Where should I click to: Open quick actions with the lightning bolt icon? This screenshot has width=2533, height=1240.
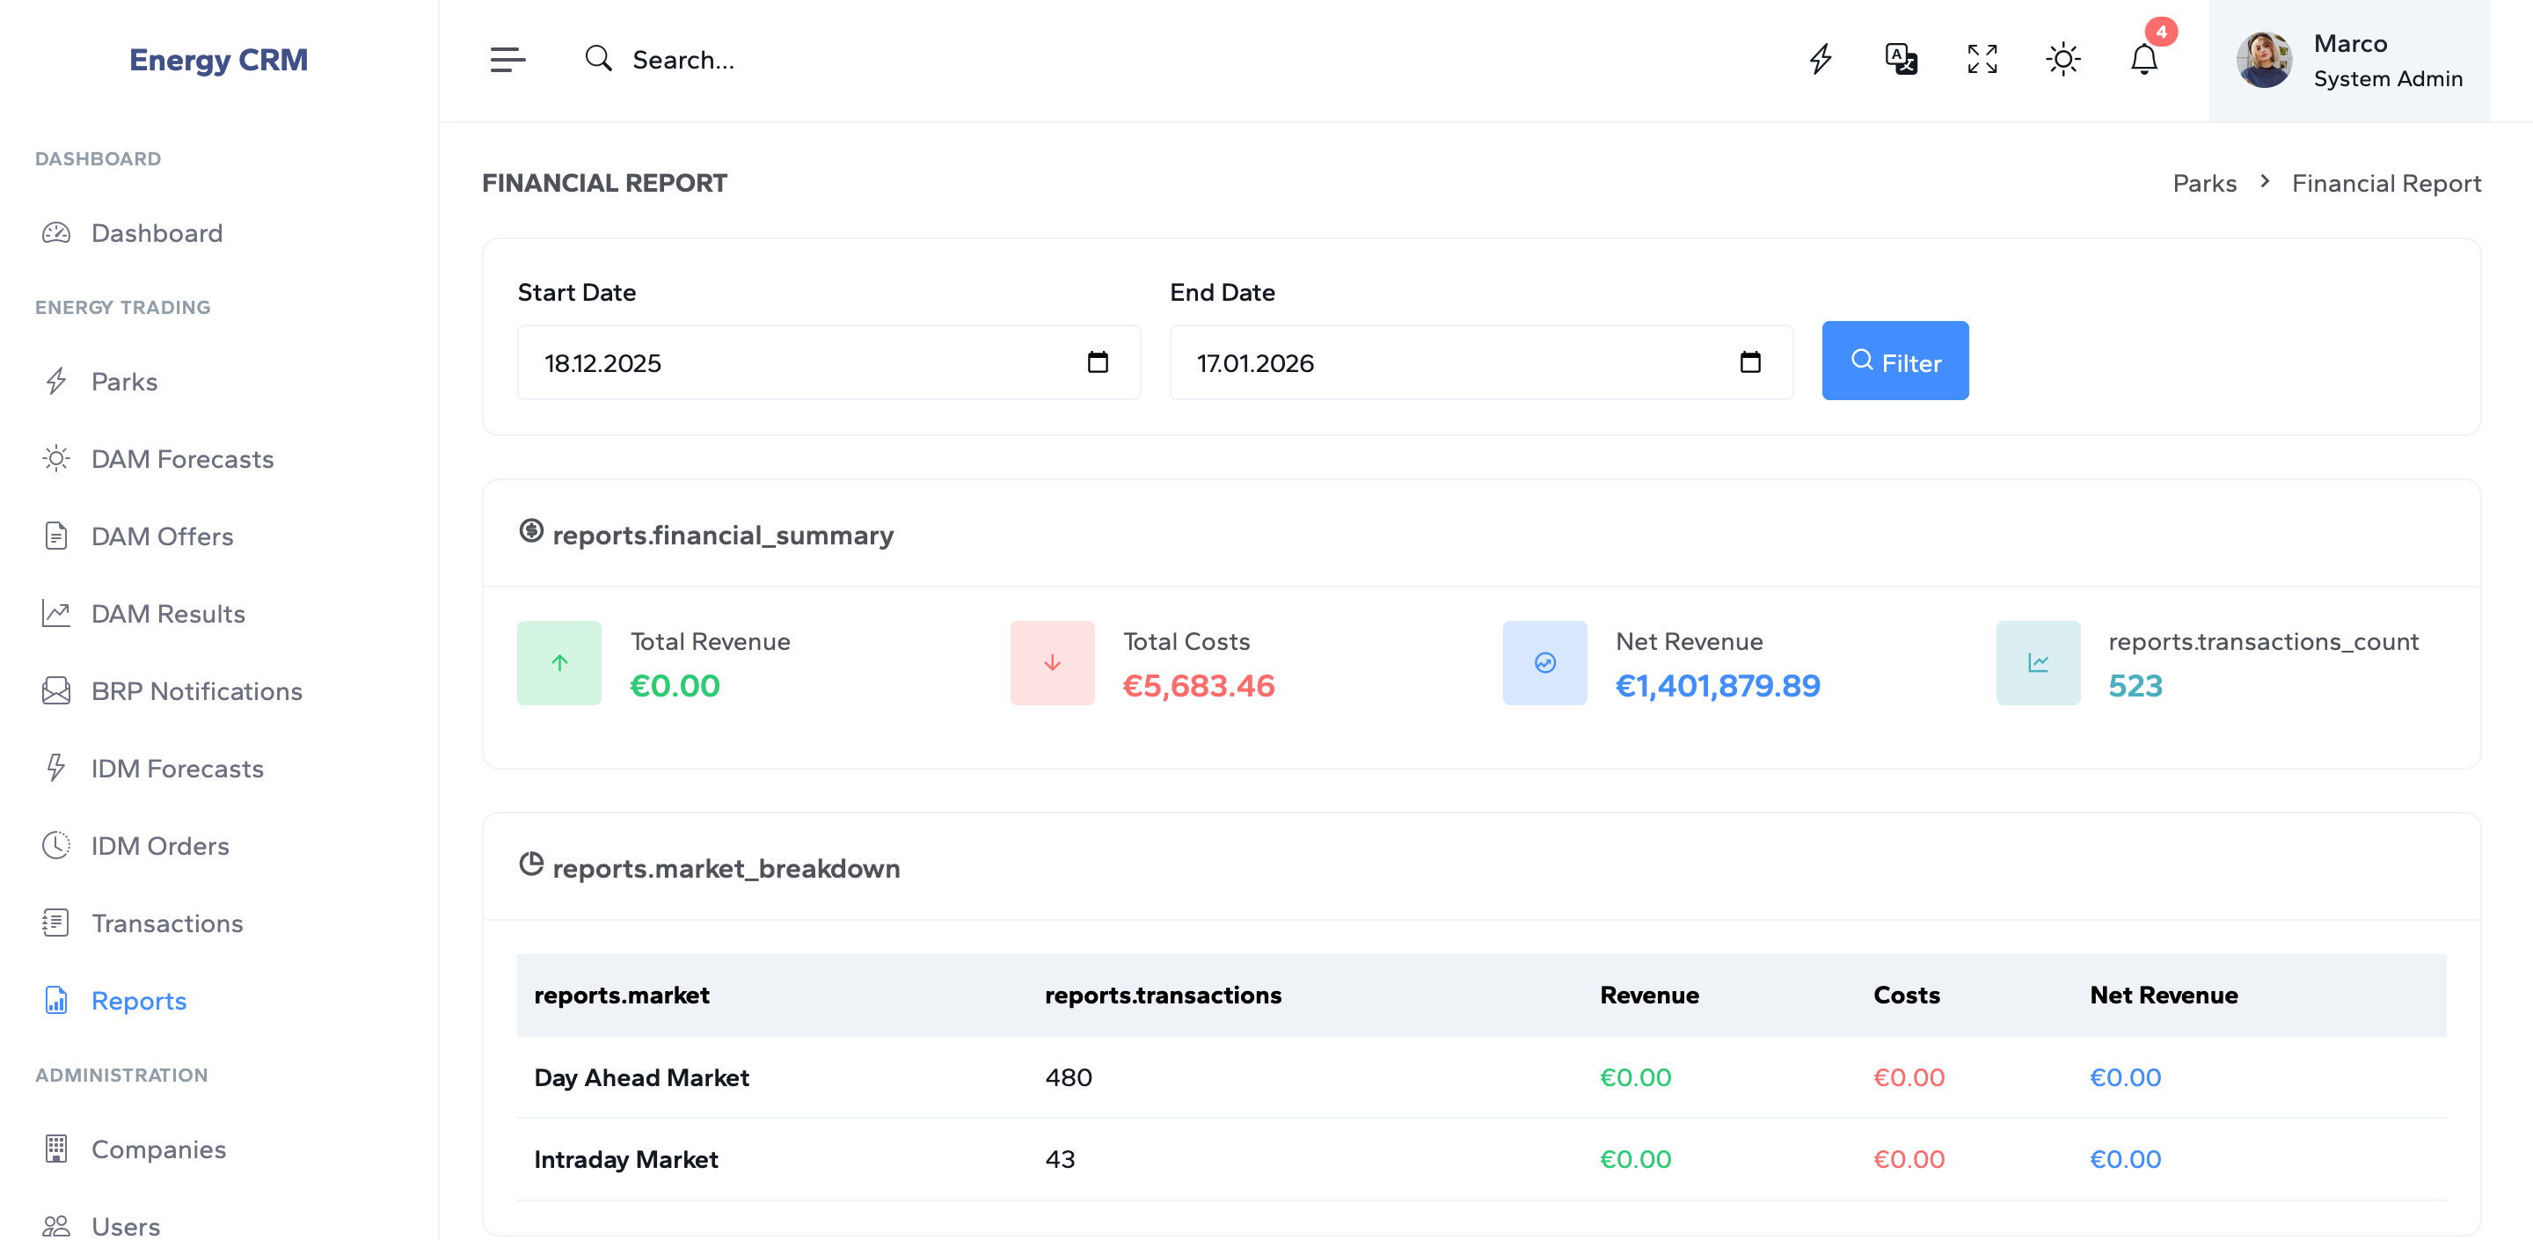[1821, 59]
